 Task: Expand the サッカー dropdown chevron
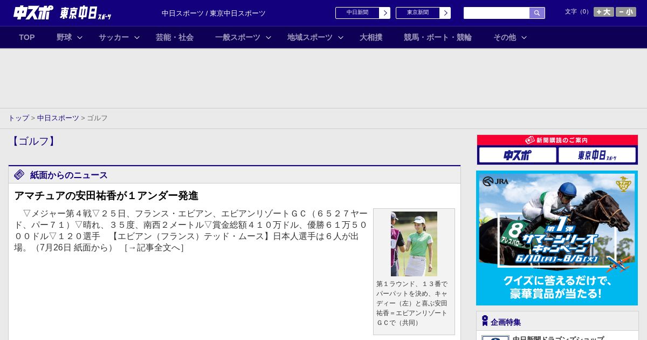point(137,37)
